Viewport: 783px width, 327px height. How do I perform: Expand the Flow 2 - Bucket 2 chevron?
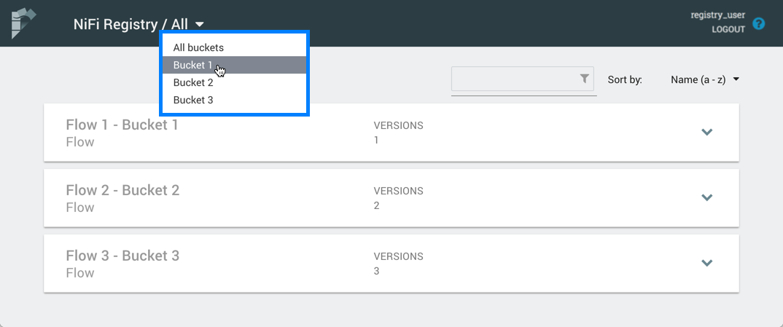tap(706, 197)
